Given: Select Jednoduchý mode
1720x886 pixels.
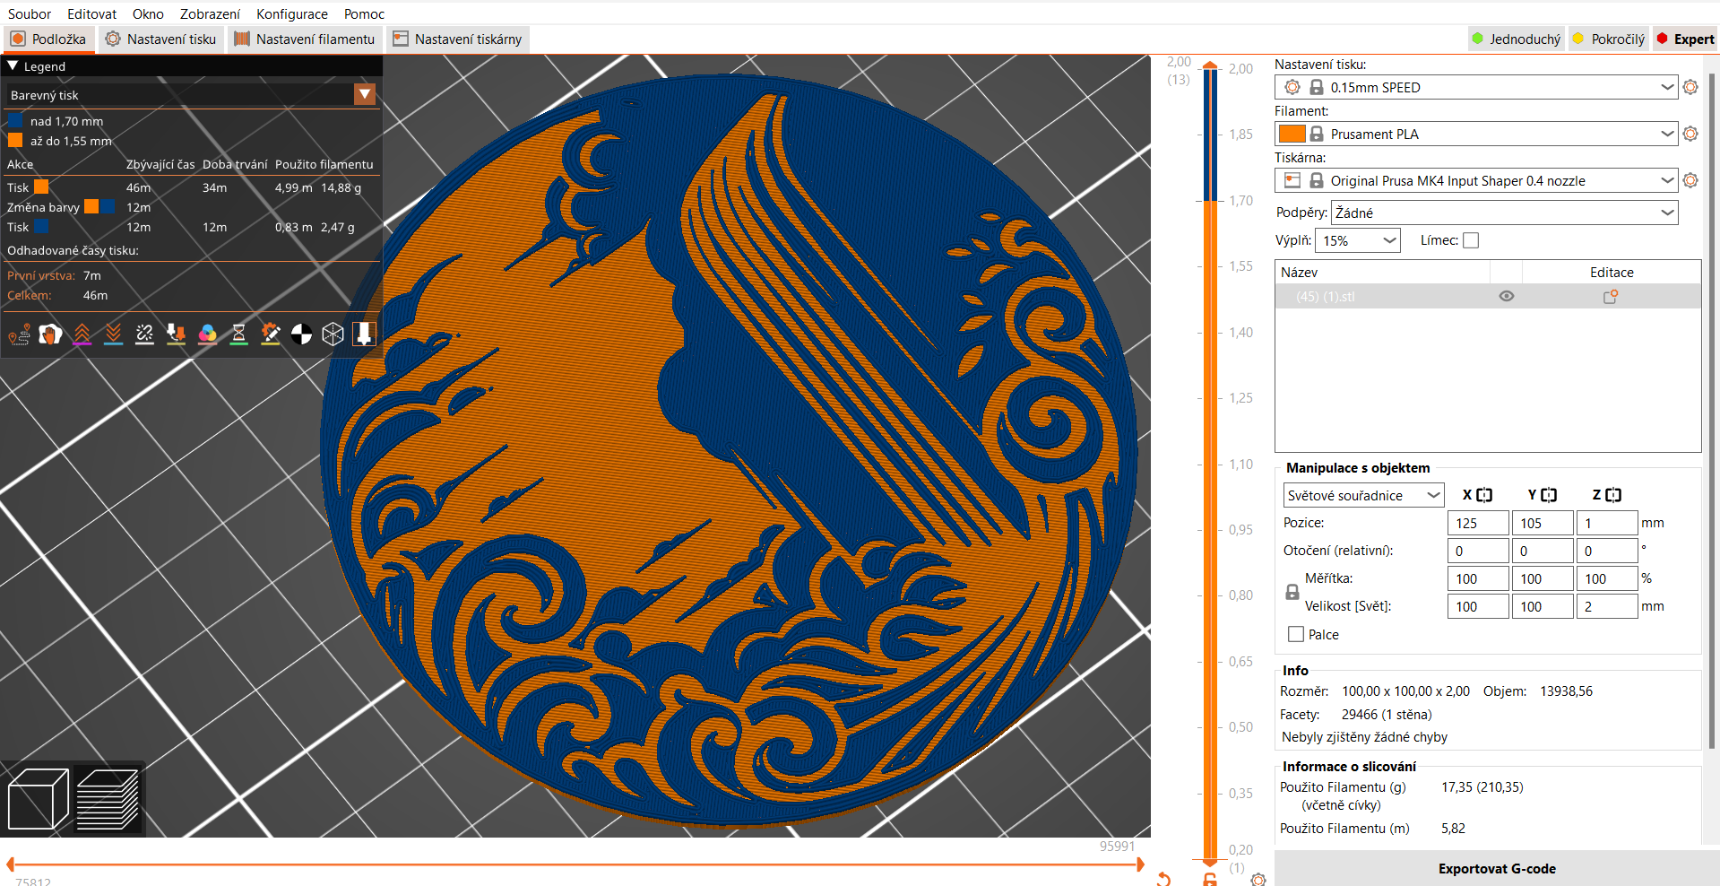Looking at the screenshot, I should [x=1517, y=39].
